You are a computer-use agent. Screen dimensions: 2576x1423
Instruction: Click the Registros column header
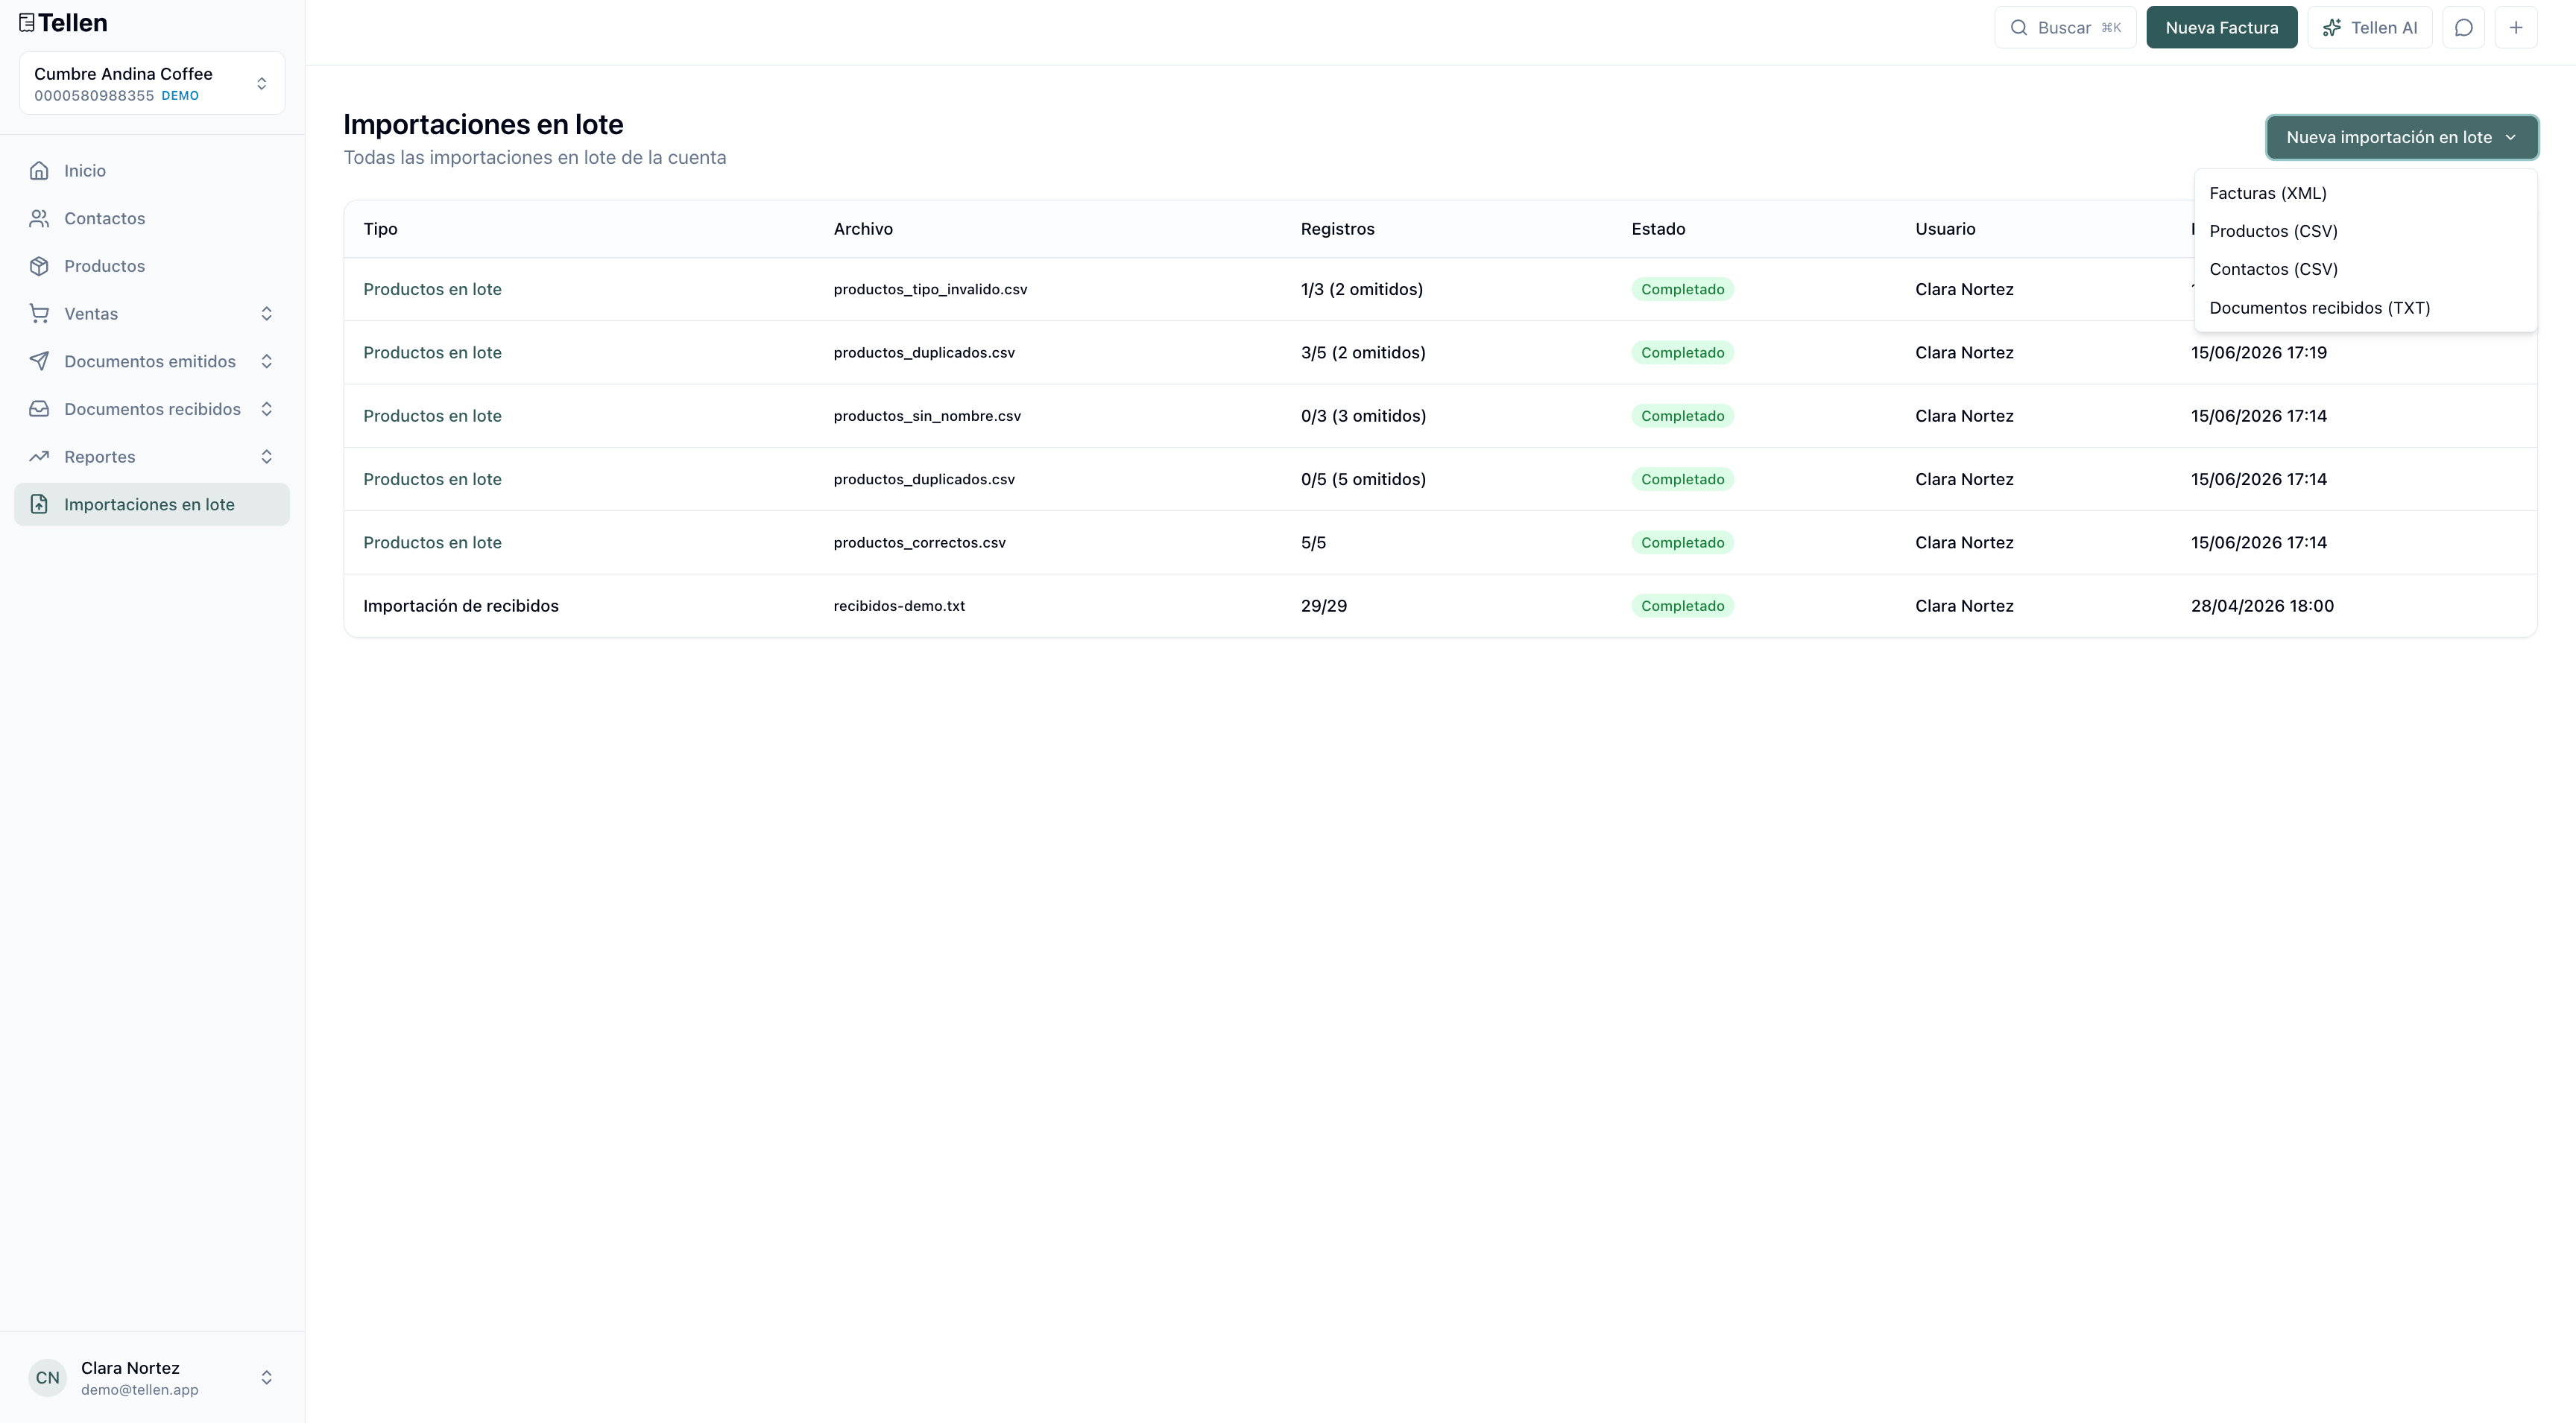point(1337,229)
